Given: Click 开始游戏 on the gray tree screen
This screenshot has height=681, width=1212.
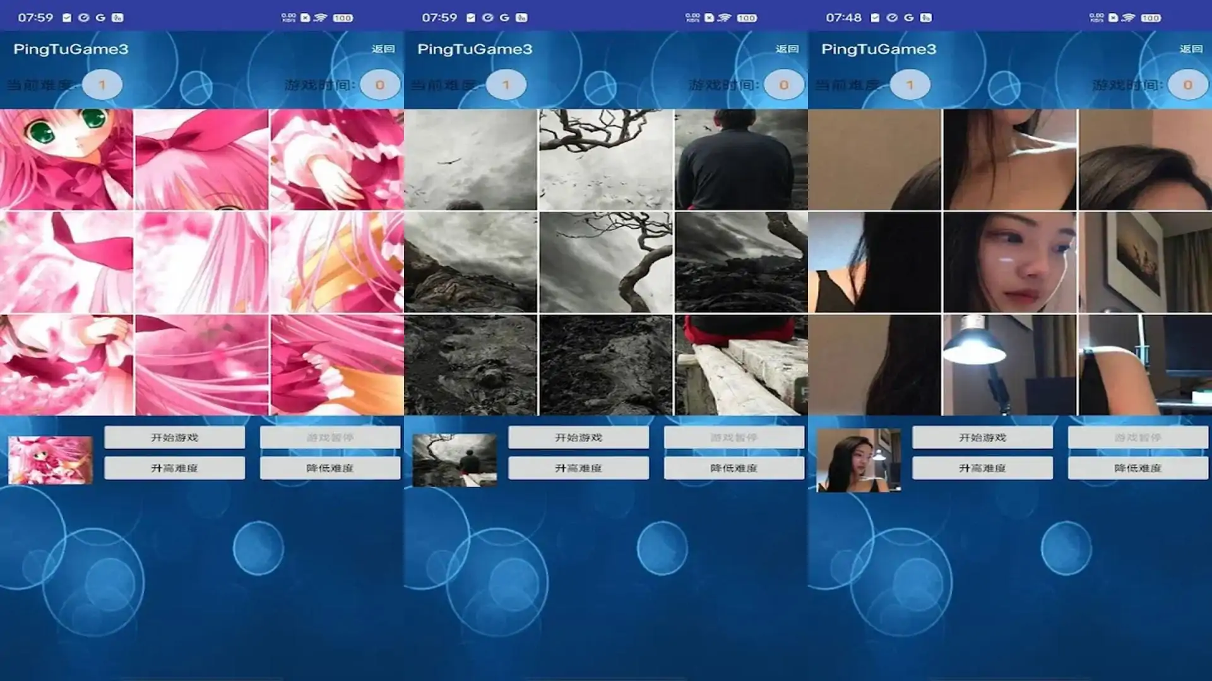Looking at the screenshot, I should tap(579, 437).
